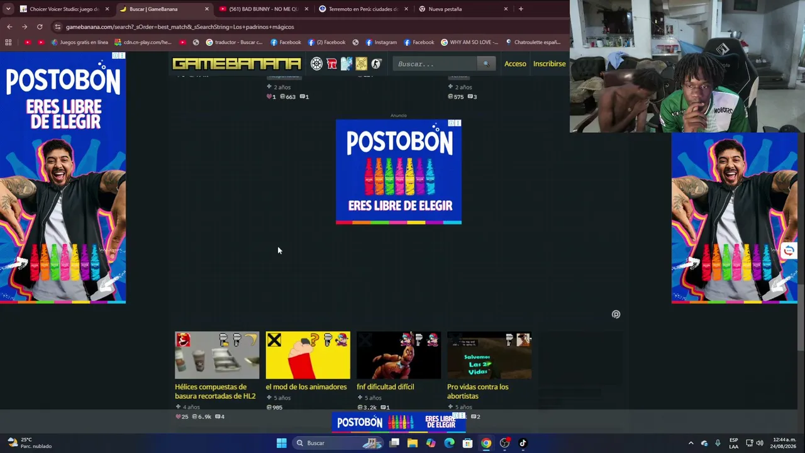Open traductor - Buscar bookmark
This screenshot has height=453, width=805.
click(234, 42)
